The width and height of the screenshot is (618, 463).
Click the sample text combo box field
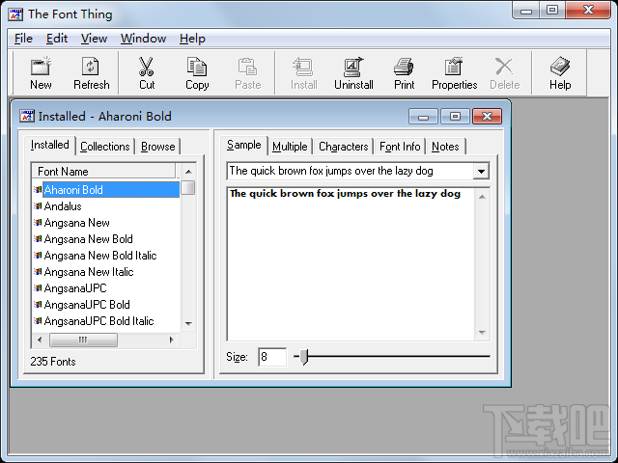351,171
